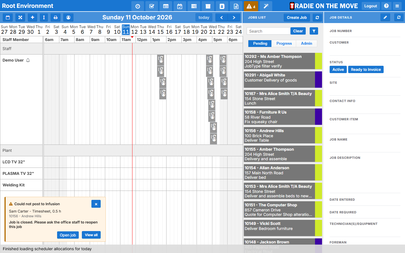Click the calendar date picker icon in scheduler toolbar

coord(8,17)
